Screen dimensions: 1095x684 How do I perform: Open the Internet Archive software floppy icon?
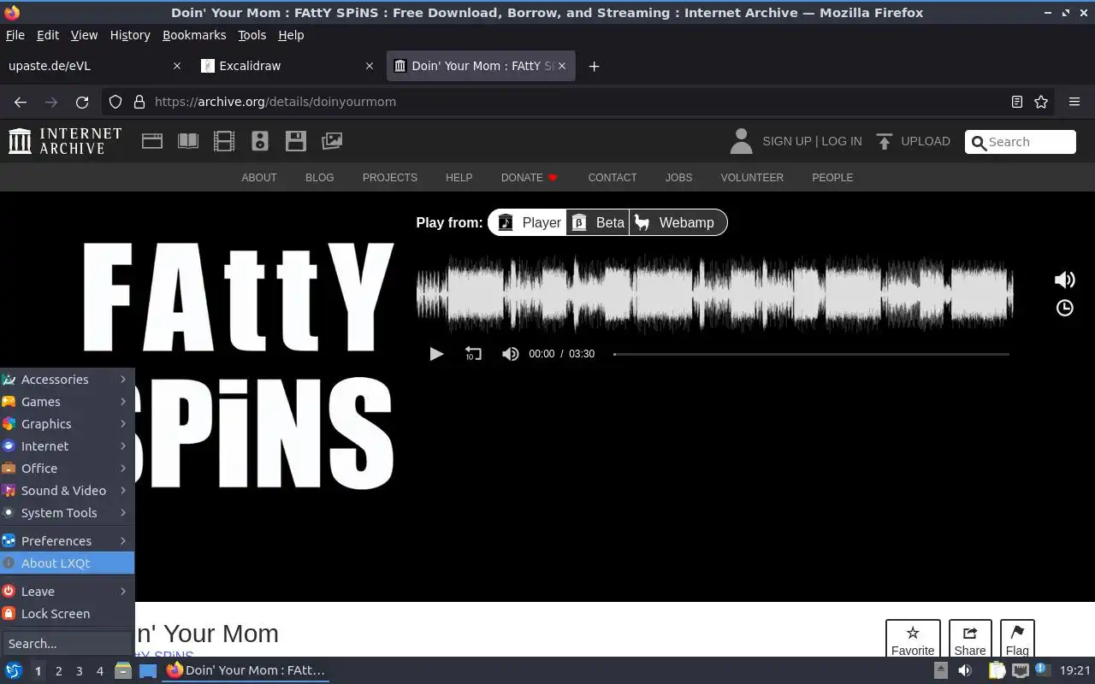296,141
